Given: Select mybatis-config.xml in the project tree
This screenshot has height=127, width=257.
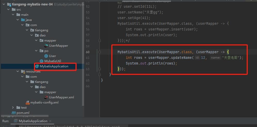Looking at the screenshot, I should [x=44, y=102].
